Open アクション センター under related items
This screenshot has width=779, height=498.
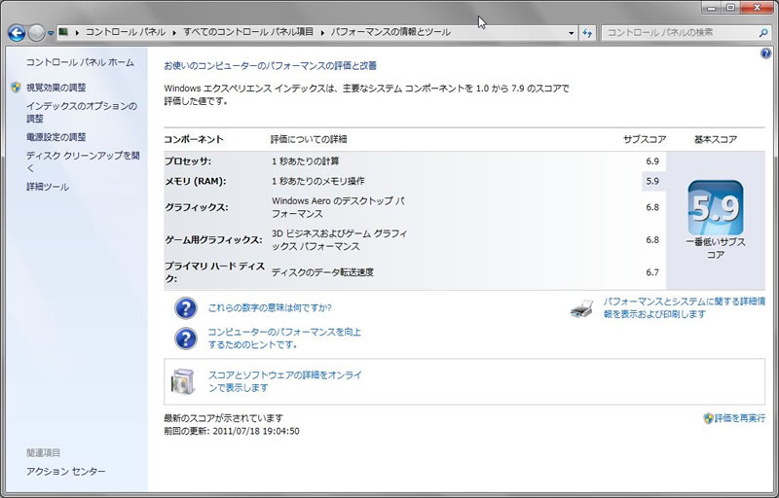coord(65,472)
